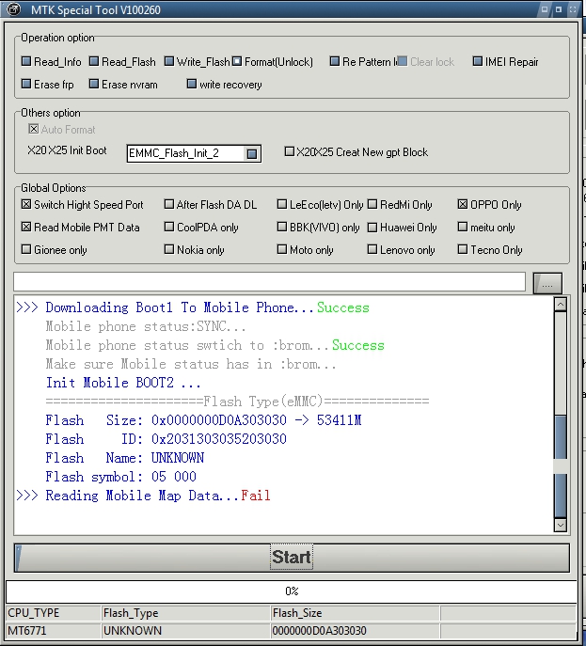The image size is (586, 646).
Task: Click the MT6771 CPU cell
Action: pos(54,631)
